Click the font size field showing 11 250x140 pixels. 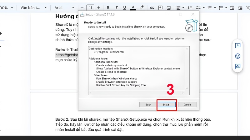click(x=90, y=7)
